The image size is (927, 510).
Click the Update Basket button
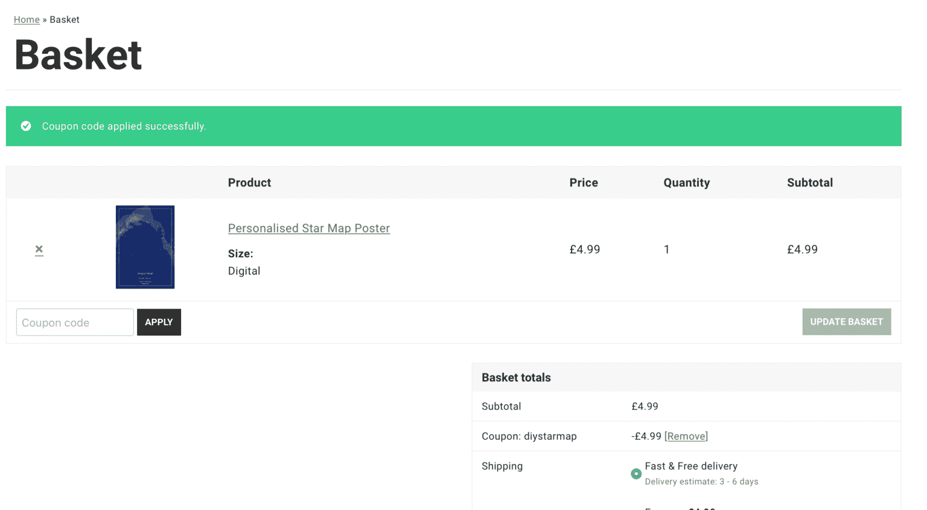click(846, 322)
